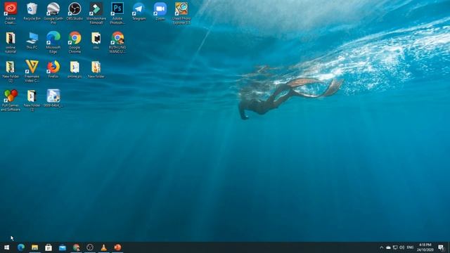Select the Adobe Creative Cloud desktop shortcut
The width and height of the screenshot is (450, 253).
tap(11, 13)
